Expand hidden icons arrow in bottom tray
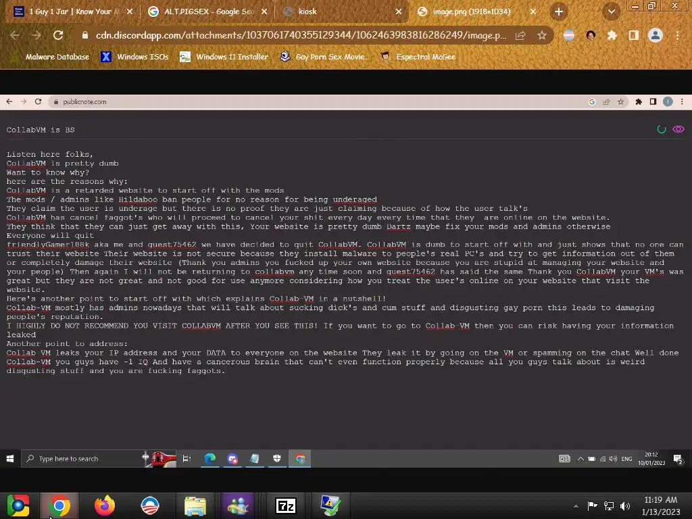The height and width of the screenshot is (519, 692). [576, 506]
